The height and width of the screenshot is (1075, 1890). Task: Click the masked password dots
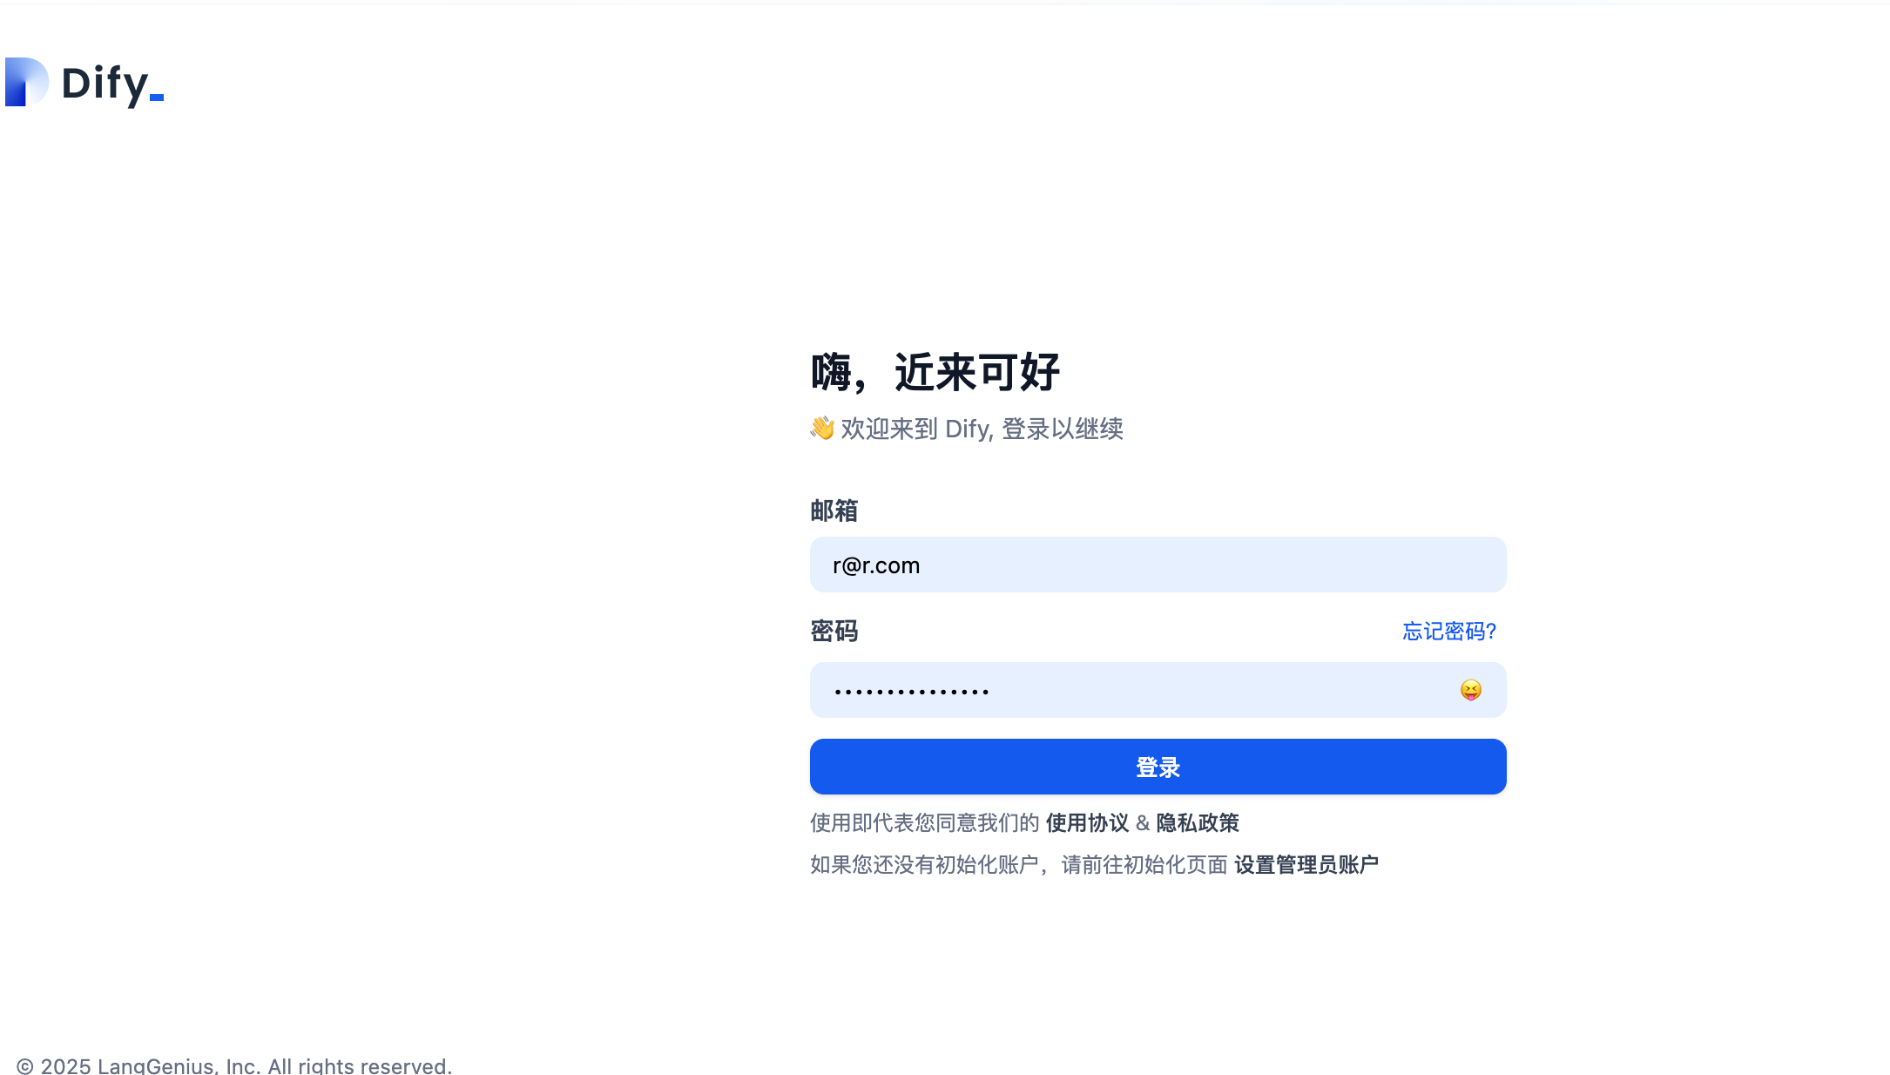(911, 690)
